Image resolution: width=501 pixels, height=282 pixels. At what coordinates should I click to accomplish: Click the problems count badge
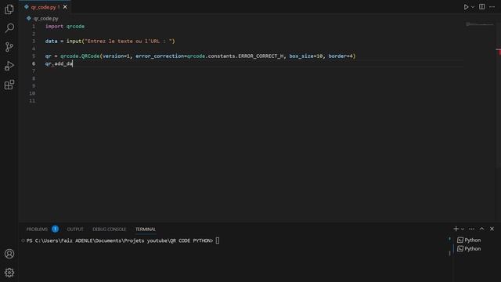(55, 229)
